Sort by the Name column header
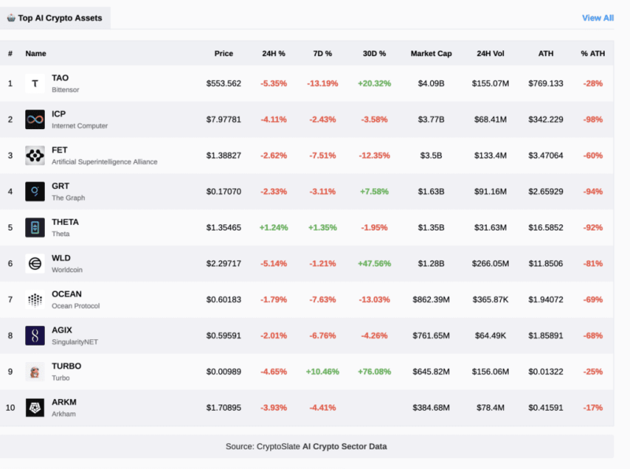 (x=35, y=54)
